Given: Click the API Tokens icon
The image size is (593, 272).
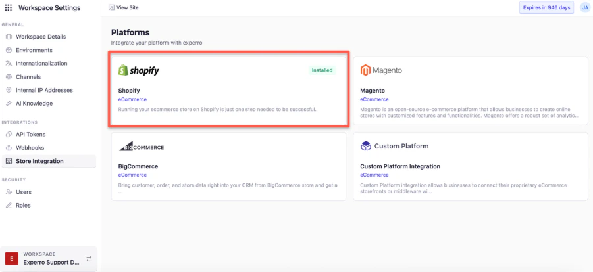Looking at the screenshot, I should (9, 135).
